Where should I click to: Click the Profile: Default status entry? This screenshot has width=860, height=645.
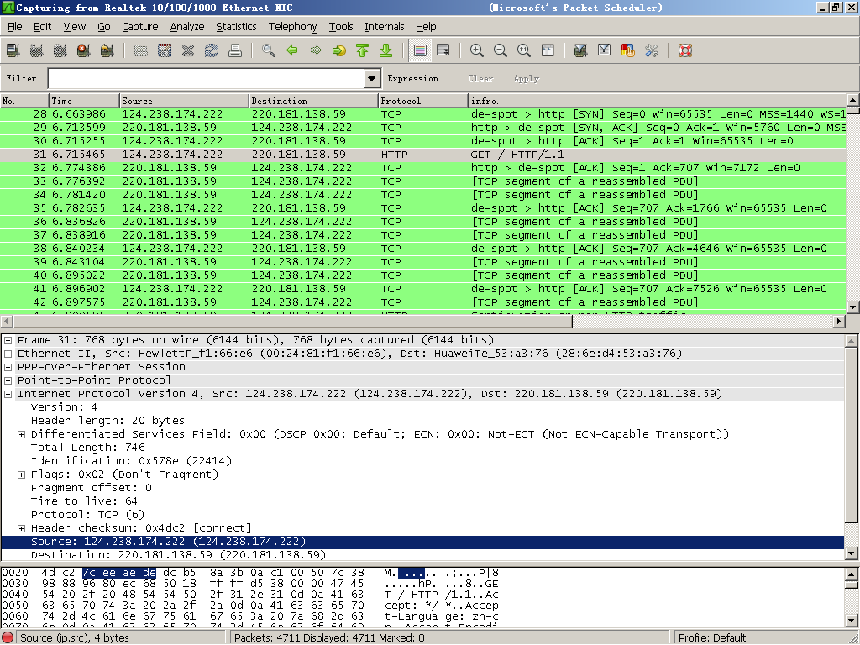pyautogui.click(x=712, y=638)
